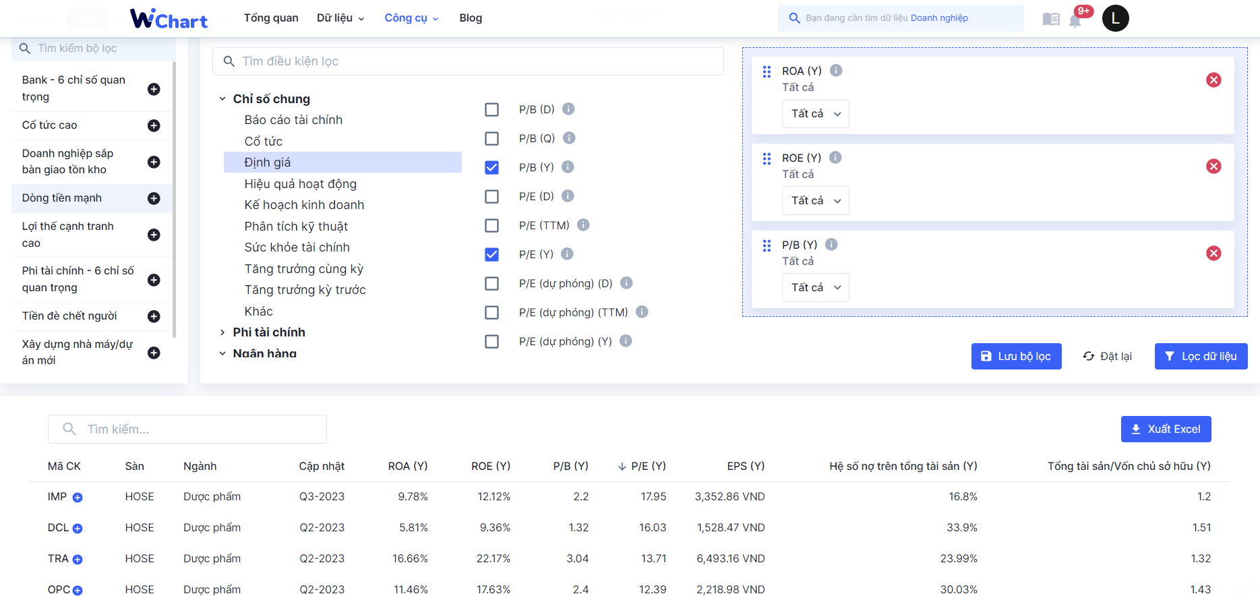Show info for P/E (dự phóng) (TTM)
Image resolution: width=1260 pixels, height=596 pixels.
[x=642, y=311]
